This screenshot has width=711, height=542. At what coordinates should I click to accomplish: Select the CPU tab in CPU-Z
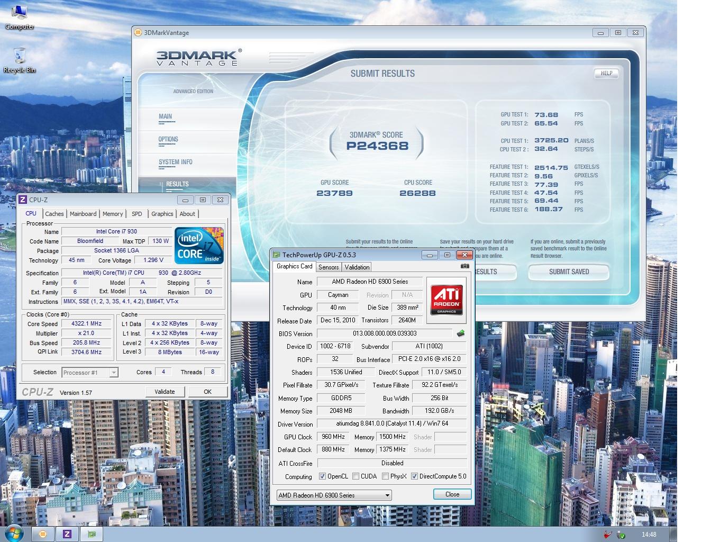click(x=31, y=213)
